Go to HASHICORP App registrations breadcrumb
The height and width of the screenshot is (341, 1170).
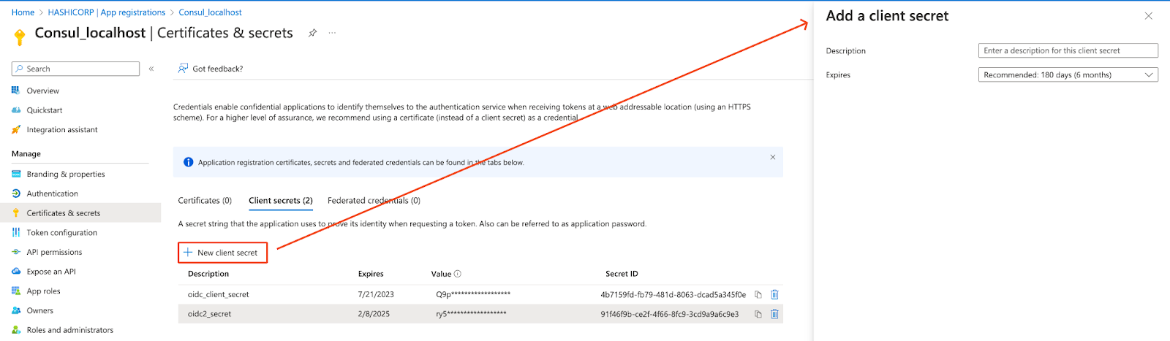coord(107,12)
